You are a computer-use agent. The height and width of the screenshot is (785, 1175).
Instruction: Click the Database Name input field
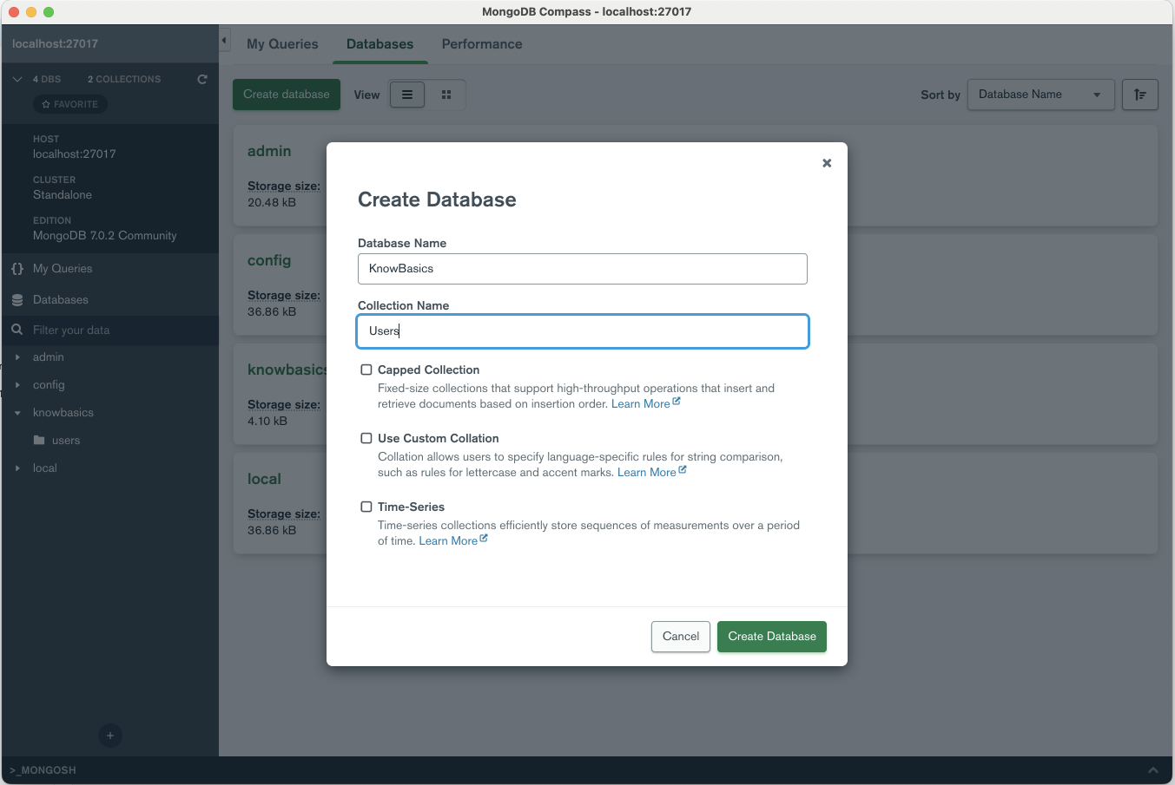coord(583,269)
